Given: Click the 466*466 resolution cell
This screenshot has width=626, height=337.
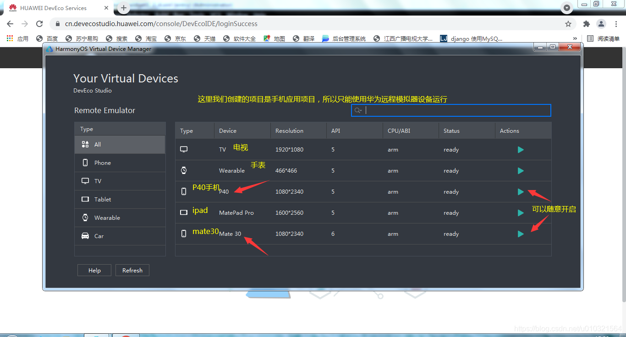Looking at the screenshot, I should point(286,171).
